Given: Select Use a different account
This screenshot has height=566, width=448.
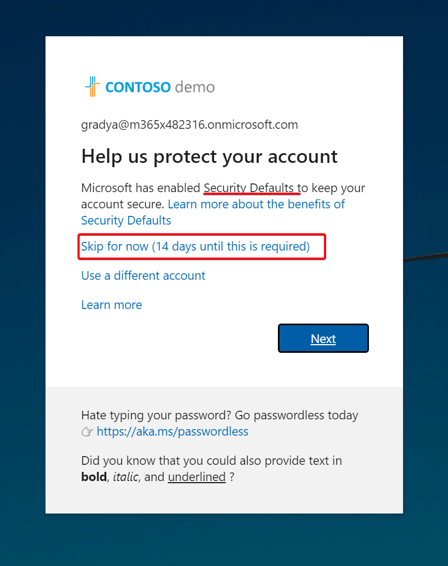Looking at the screenshot, I should [x=143, y=275].
